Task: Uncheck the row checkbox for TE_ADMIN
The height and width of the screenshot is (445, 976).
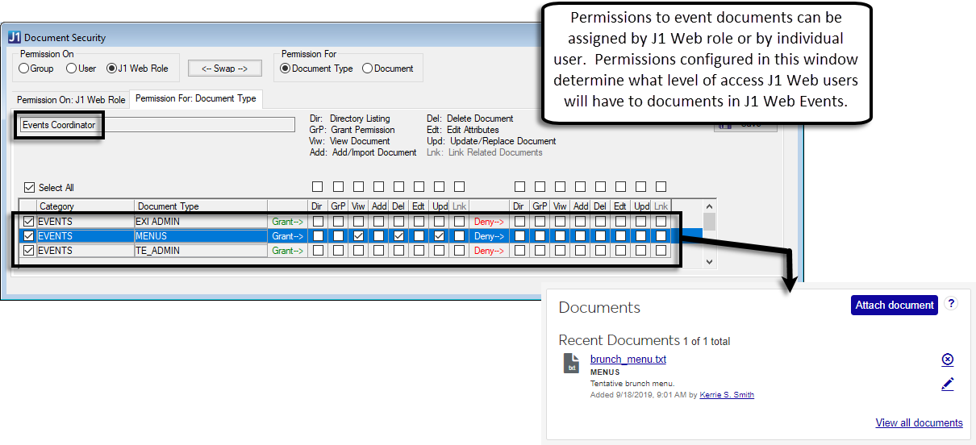Action: pyautogui.click(x=29, y=251)
